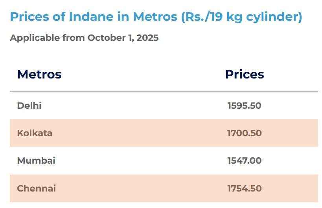Click the "Applicable from" subtitle text

click(47, 38)
